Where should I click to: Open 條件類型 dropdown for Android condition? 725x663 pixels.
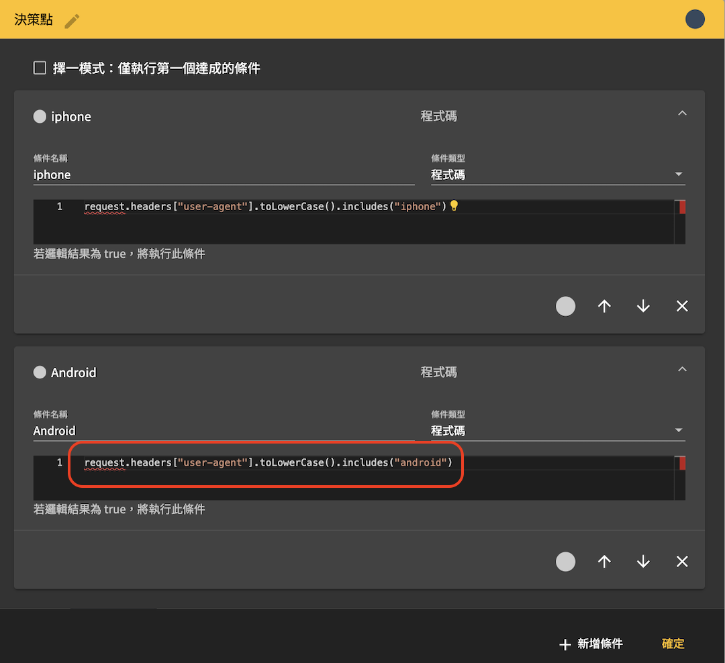tap(558, 431)
